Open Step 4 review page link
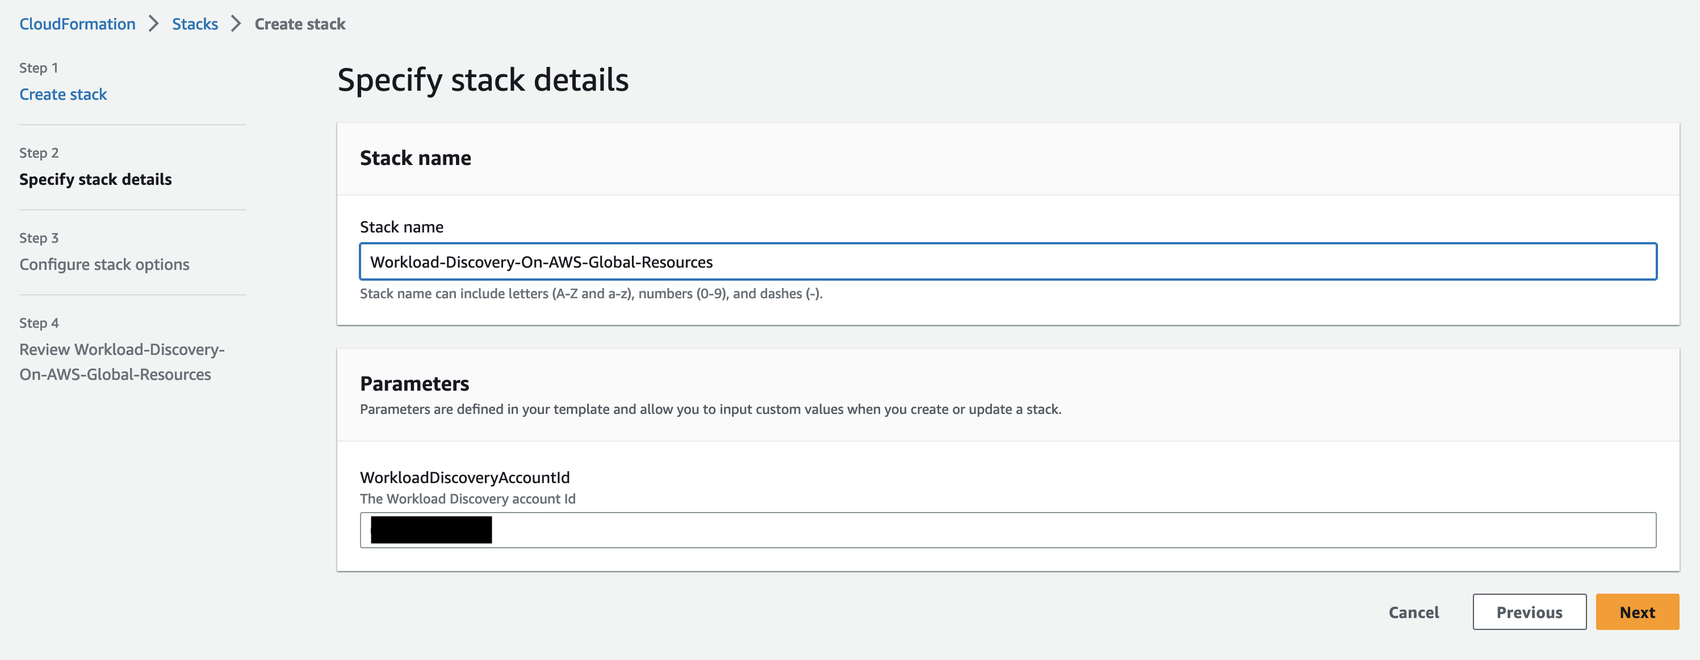The image size is (1700, 660). [122, 361]
